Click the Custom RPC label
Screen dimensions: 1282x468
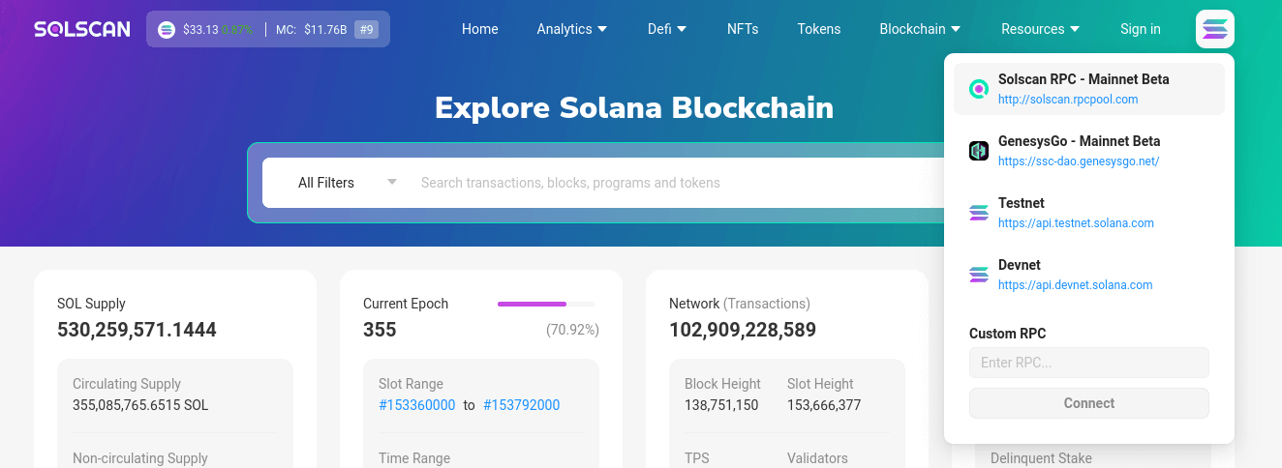coord(1008,334)
